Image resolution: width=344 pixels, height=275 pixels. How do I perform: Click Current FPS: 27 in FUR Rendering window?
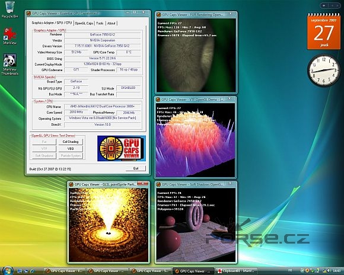(x=170, y=23)
